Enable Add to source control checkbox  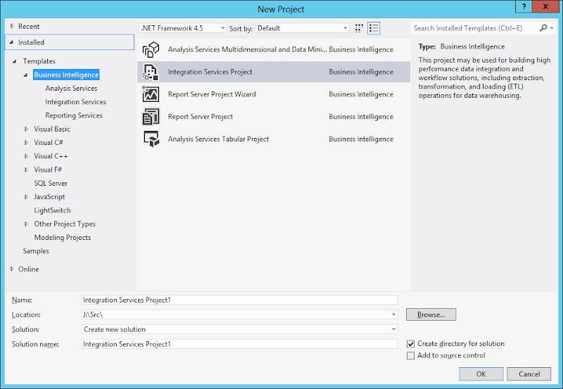pyautogui.click(x=411, y=356)
